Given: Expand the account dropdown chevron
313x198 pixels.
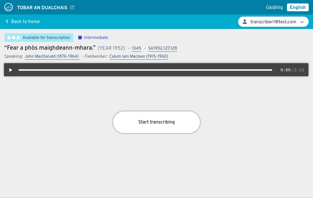Looking at the screenshot, I should (x=302, y=22).
